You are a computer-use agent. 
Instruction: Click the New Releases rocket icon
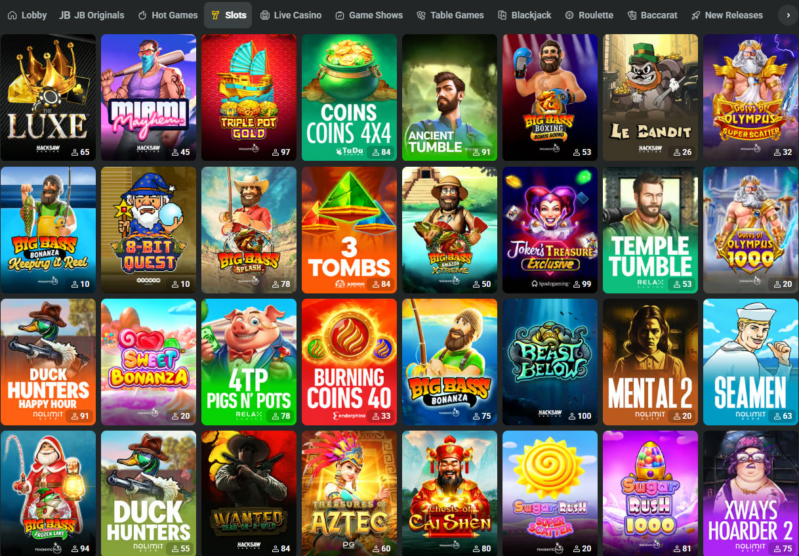[x=696, y=15]
